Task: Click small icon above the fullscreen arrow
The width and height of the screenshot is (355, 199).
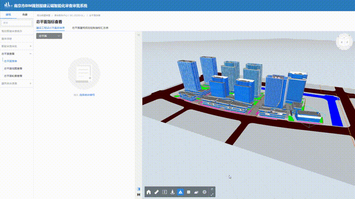Action: click(x=212, y=189)
